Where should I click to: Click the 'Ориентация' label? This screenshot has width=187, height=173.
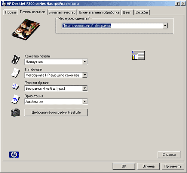coord(34,96)
